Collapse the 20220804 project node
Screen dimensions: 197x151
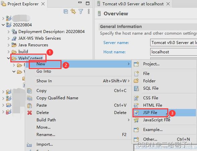click(3, 25)
